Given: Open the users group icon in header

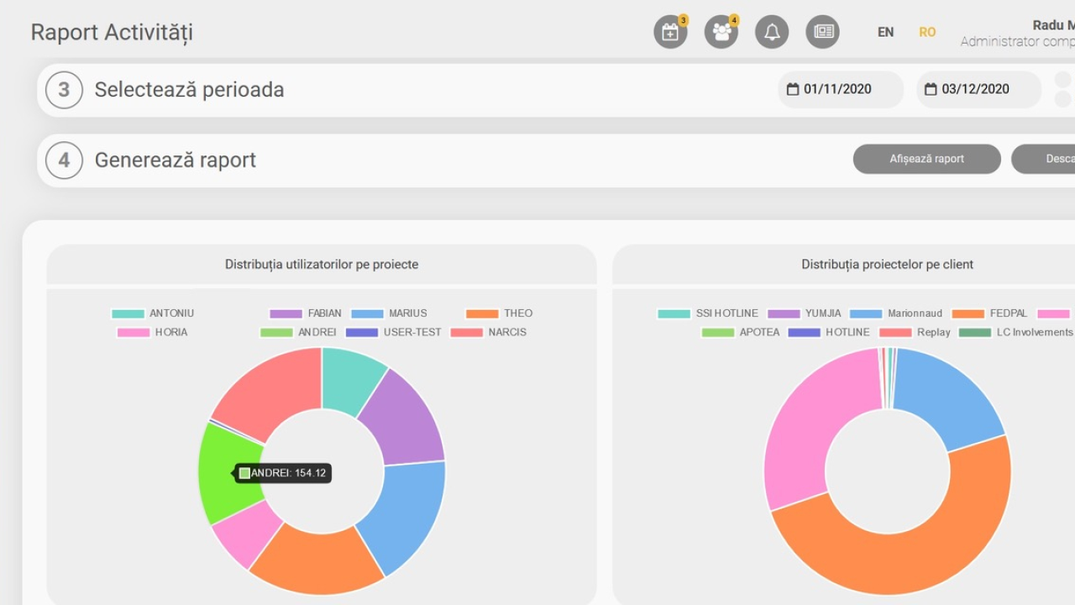Looking at the screenshot, I should (x=721, y=33).
